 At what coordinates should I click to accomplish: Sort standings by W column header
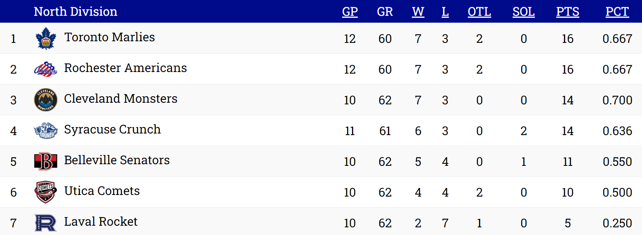point(418,12)
